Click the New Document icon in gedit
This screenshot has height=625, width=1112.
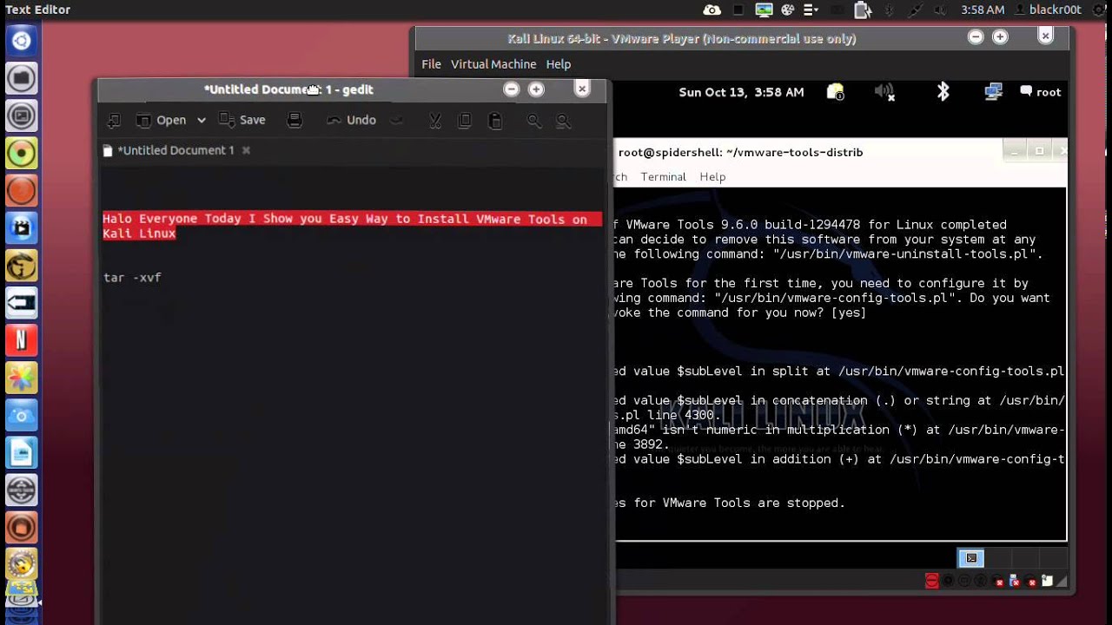click(x=114, y=121)
